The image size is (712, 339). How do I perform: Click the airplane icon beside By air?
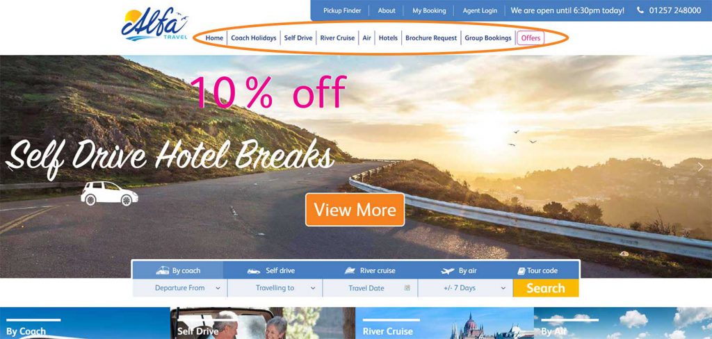click(448, 271)
